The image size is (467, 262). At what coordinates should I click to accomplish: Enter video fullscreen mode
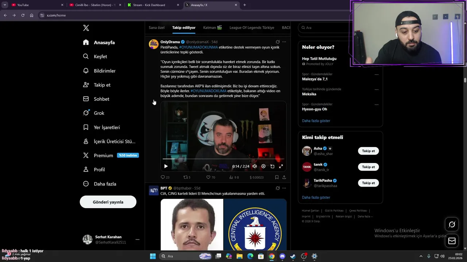click(x=281, y=166)
